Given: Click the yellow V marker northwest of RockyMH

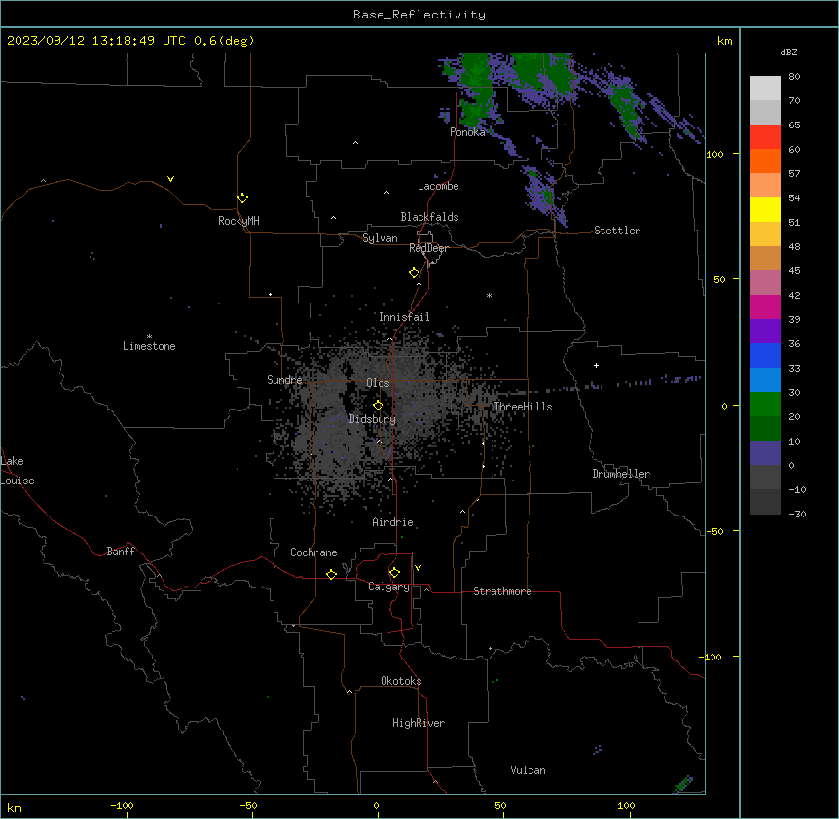Looking at the screenshot, I should click(x=170, y=179).
